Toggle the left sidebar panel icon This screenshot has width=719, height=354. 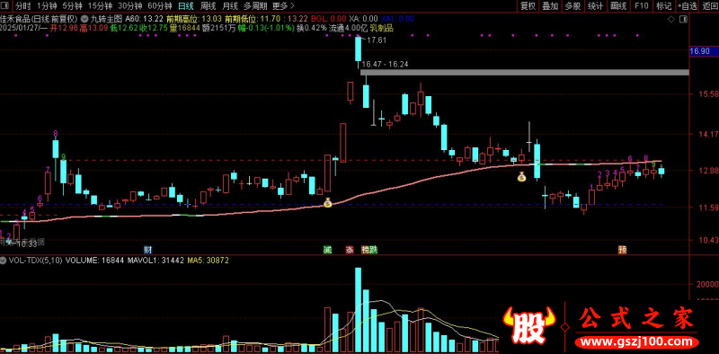4,6
